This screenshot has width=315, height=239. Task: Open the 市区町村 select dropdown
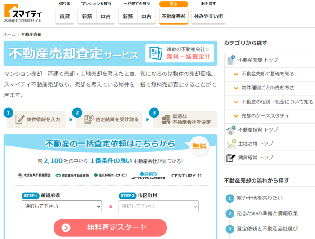159,206
